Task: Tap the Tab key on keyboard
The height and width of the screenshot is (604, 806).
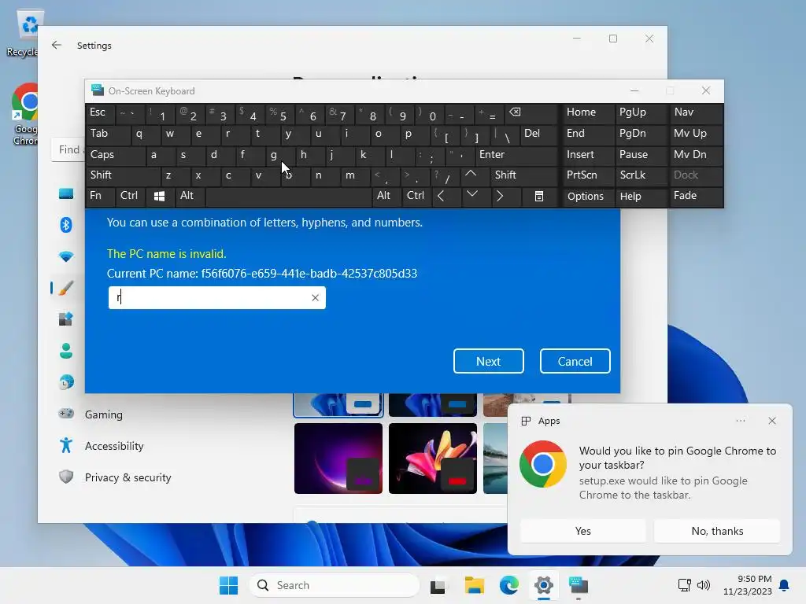Action: tap(108, 134)
